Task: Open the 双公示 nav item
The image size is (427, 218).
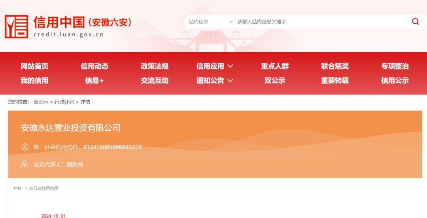Action: coord(275,81)
